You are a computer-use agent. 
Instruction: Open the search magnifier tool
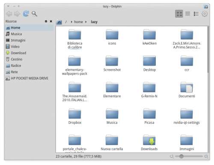tap(34, 14)
